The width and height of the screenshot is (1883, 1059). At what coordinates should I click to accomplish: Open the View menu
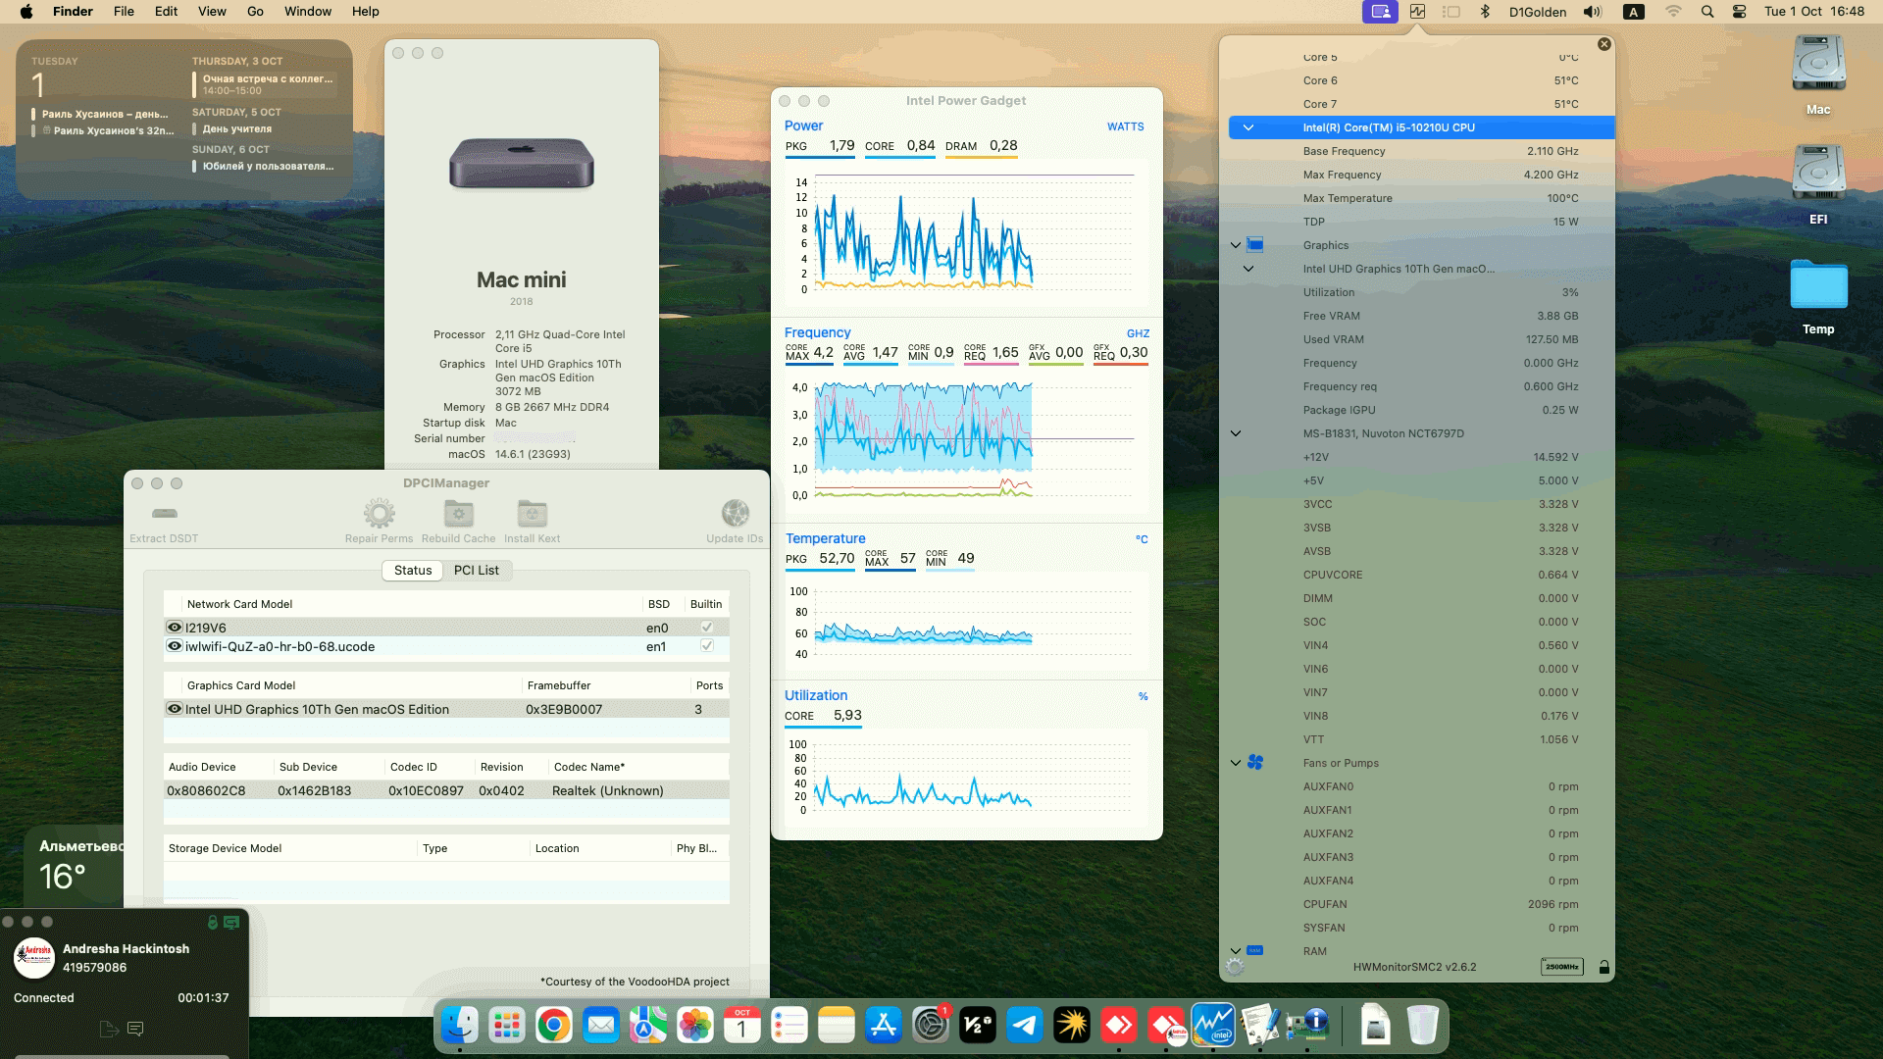pyautogui.click(x=212, y=12)
